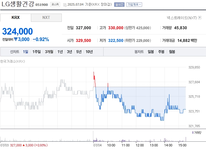Click the current price 324,000
This screenshot has width=206, height=152.
coord(17,31)
